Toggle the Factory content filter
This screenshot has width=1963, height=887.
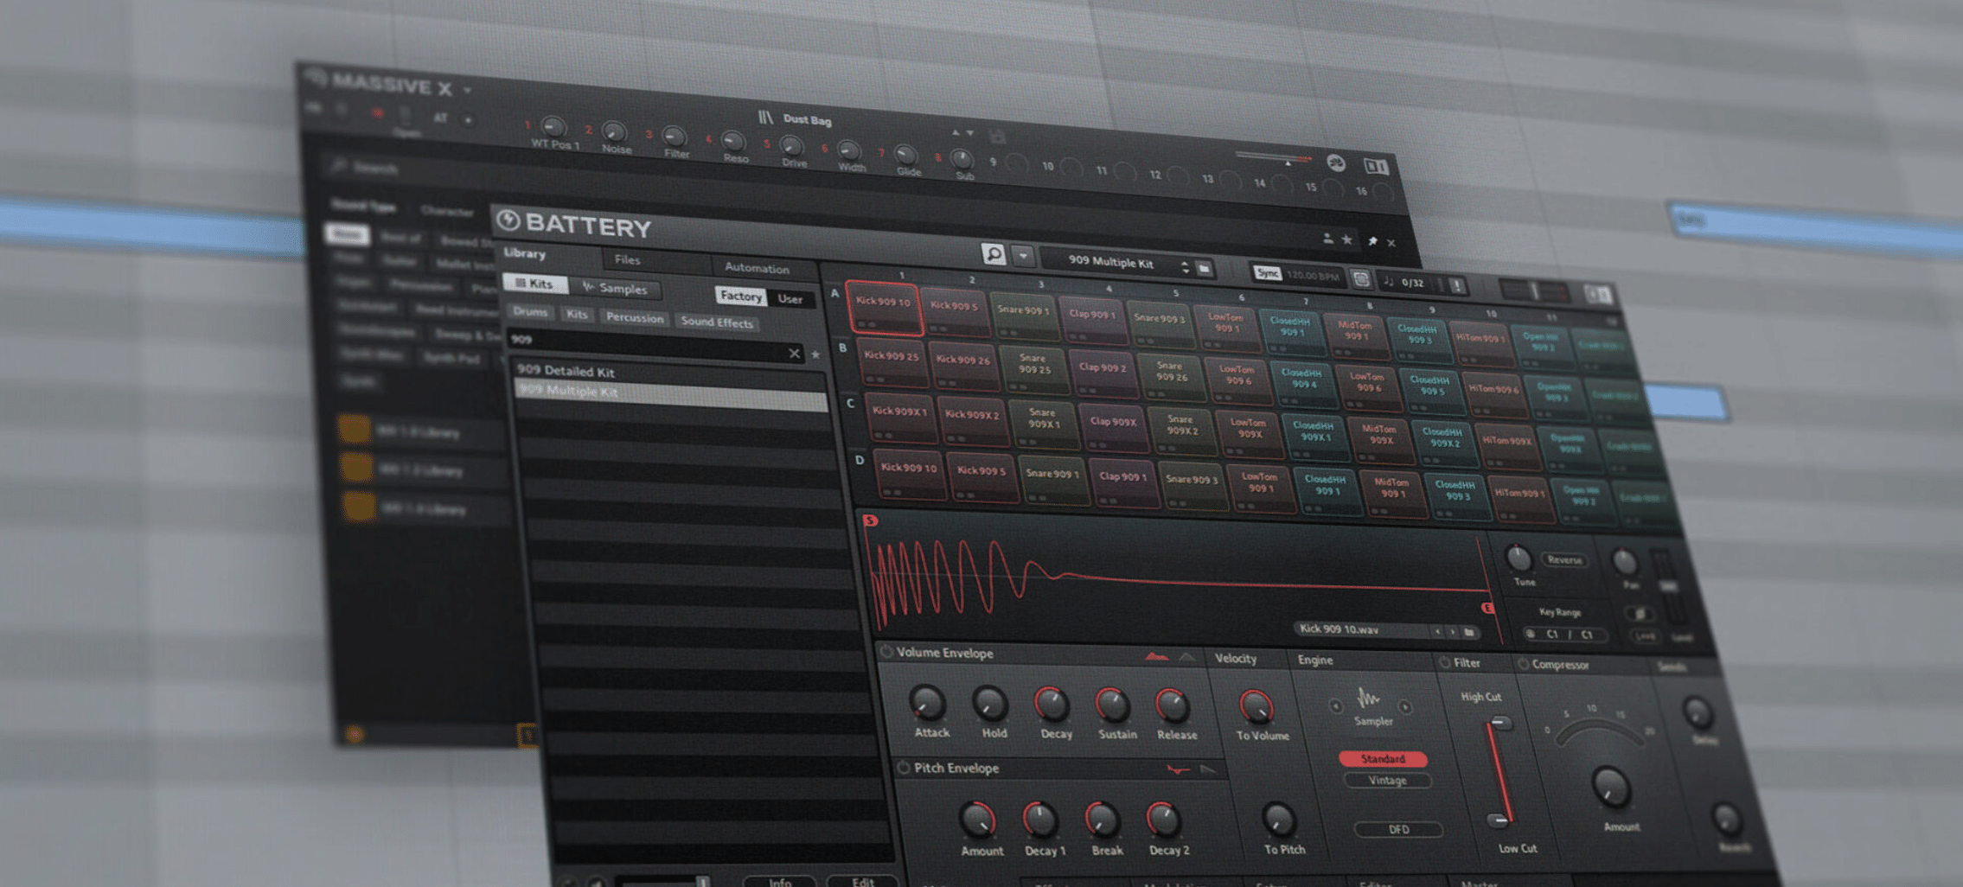coord(741,296)
